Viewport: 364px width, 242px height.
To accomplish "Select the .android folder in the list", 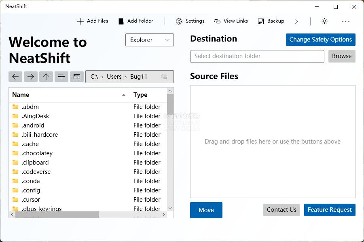I will 33,125.
